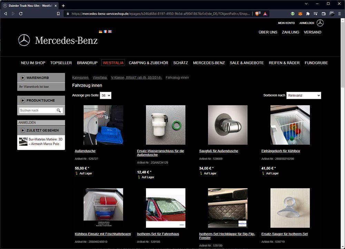
Task: Open the ÜBER UNS page
Action: point(268,32)
